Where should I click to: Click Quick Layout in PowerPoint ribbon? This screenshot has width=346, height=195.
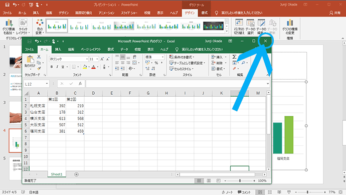click(x=23, y=27)
